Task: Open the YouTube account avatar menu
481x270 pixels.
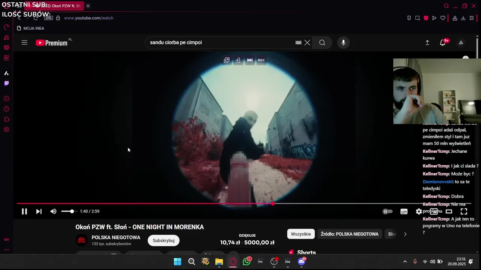Action: point(461,43)
